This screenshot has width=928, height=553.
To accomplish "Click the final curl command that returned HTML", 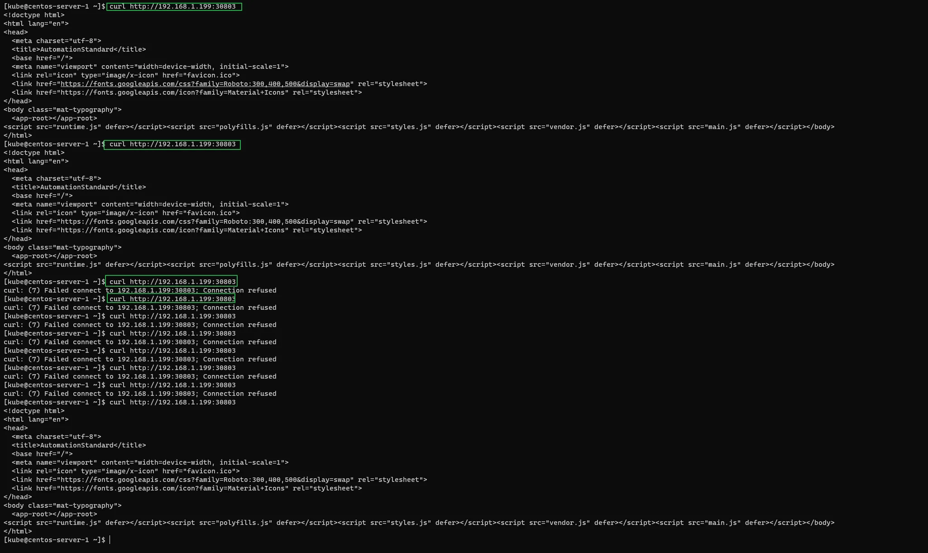I will (x=172, y=402).
